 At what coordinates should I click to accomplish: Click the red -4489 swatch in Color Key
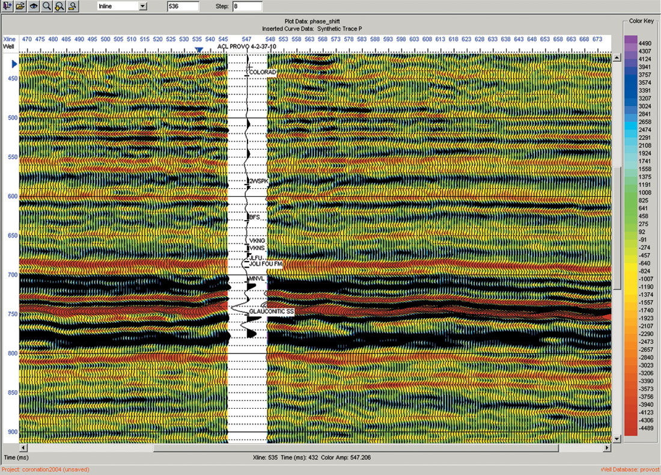click(630, 431)
